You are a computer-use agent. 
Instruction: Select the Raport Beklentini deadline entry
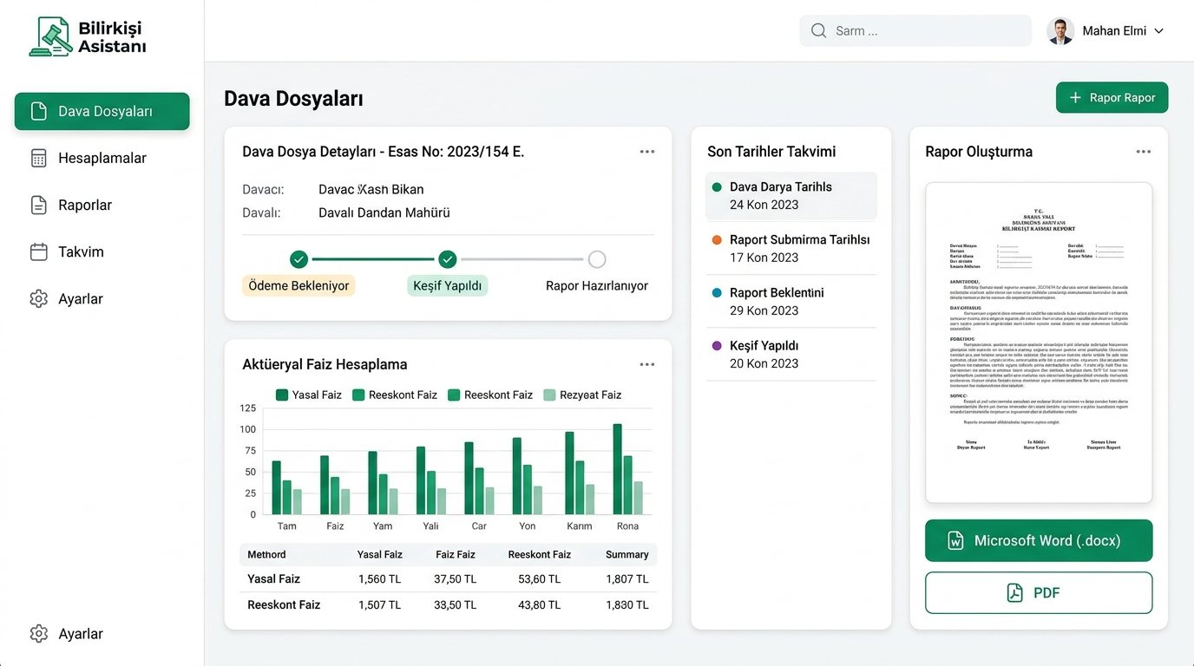pos(791,302)
